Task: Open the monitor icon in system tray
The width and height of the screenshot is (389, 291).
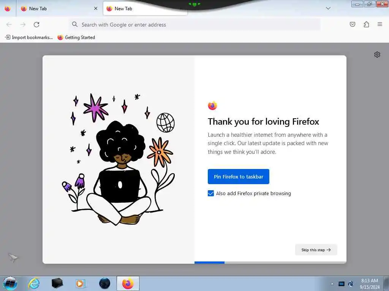Action: tap(342, 284)
